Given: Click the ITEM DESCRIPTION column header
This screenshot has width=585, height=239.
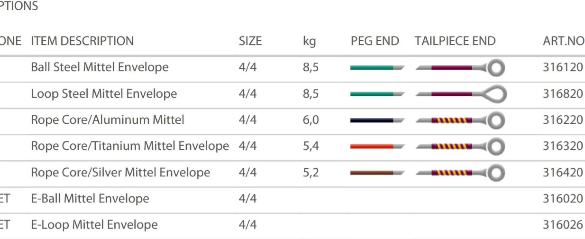Looking at the screenshot, I should pyautogui.click(x=82, y=41).
